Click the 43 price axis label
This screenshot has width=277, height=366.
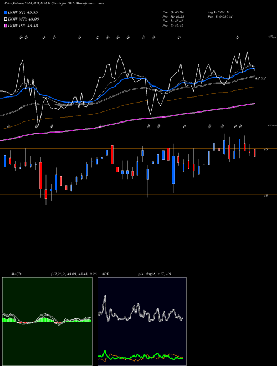265,196
